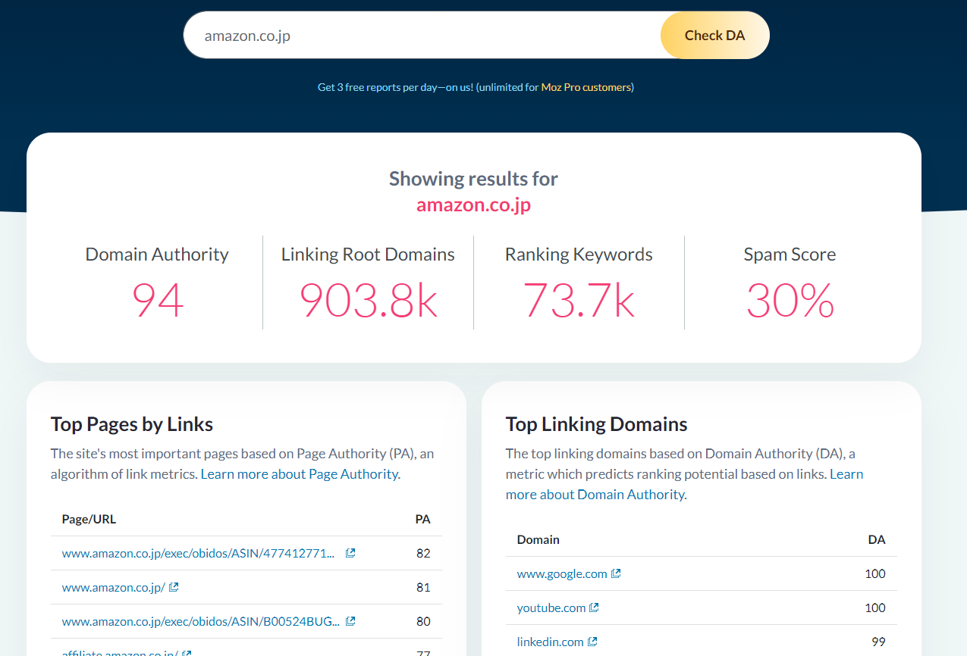This screenshot has height=656, width=967.
Task: Click external-link icon beside www.google.com
Action: [616, 573]
